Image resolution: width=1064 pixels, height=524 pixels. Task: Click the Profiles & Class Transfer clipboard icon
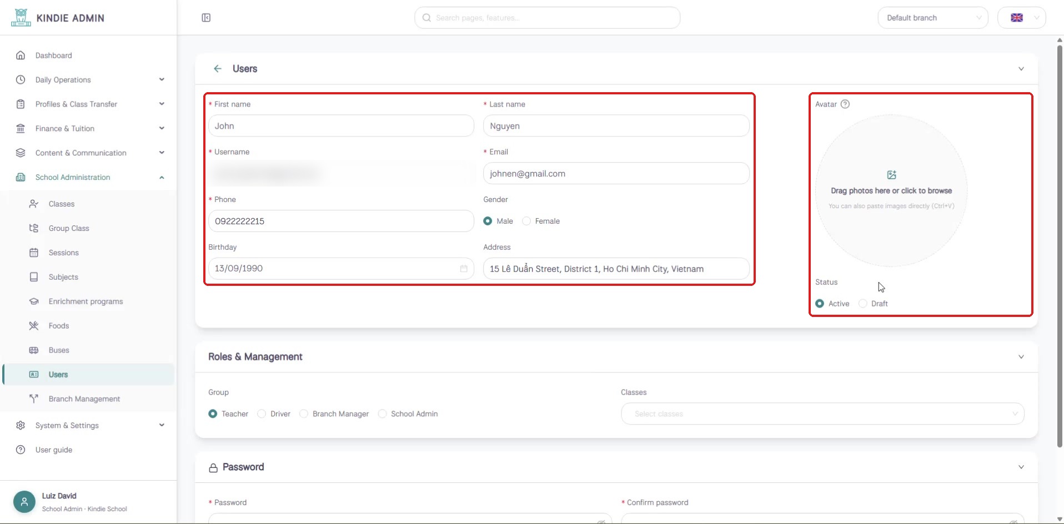pos(21,104)
